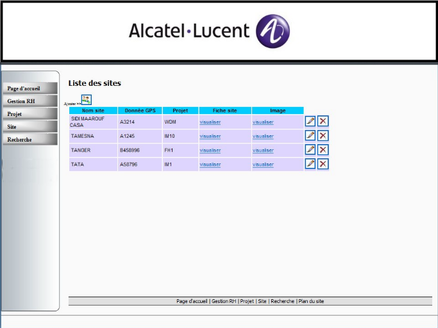Click GPS value B458996
Screen dimensions: 438x328
click(x=130, y=150)
